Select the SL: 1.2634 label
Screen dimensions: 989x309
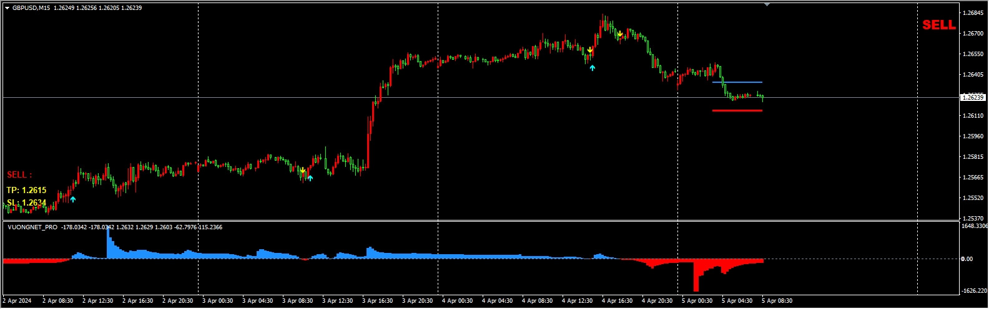pyautogui.click(x=26, y=202)
